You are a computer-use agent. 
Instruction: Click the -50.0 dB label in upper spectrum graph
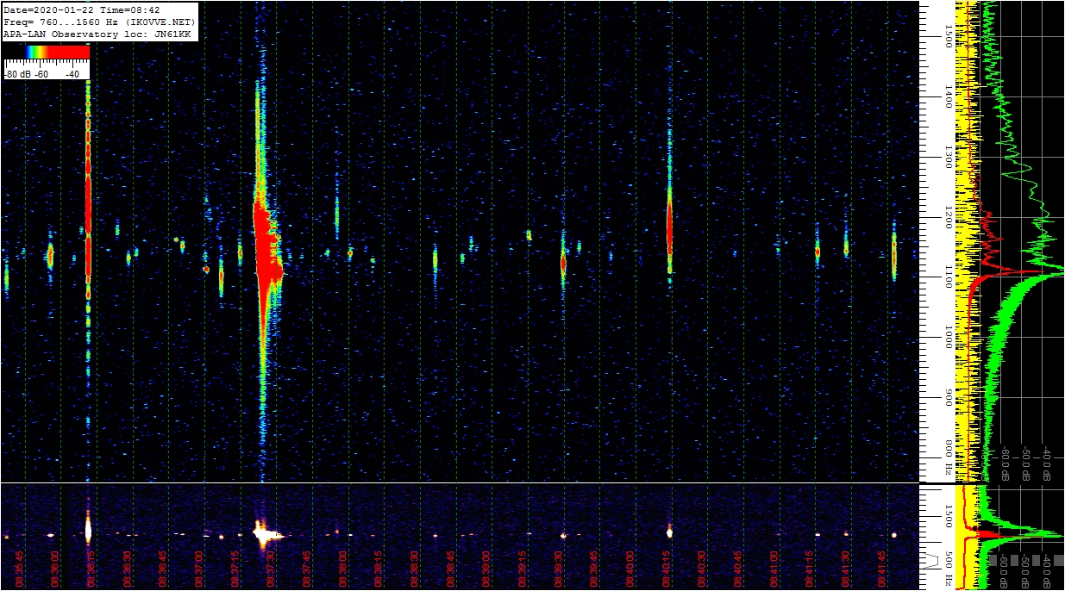click(1026, 463)
